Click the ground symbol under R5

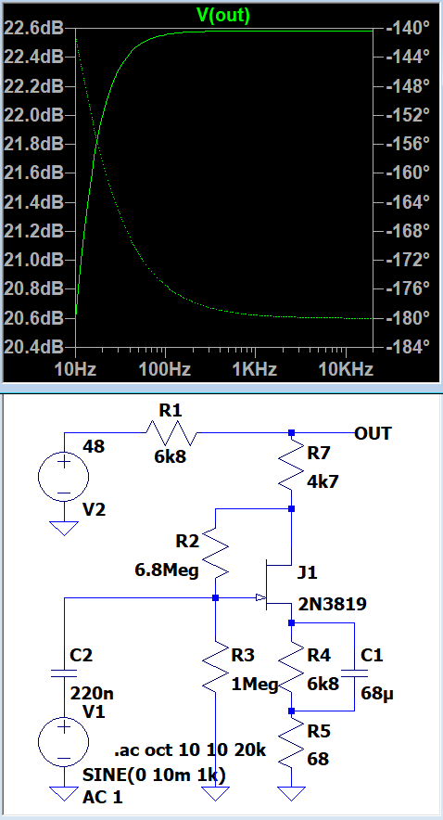pos(291,793)
